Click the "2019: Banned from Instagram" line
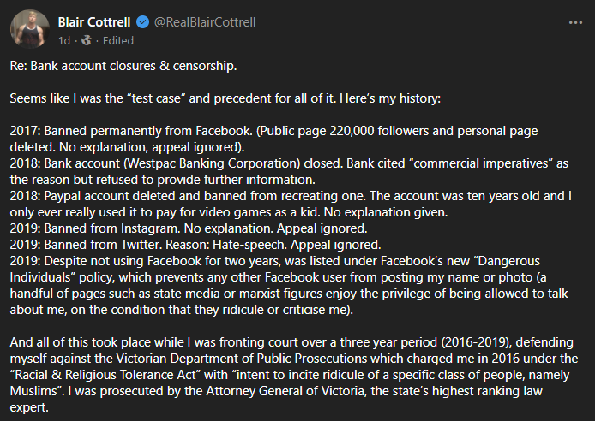This screenshot has width=595, height=421. [95, 228]
